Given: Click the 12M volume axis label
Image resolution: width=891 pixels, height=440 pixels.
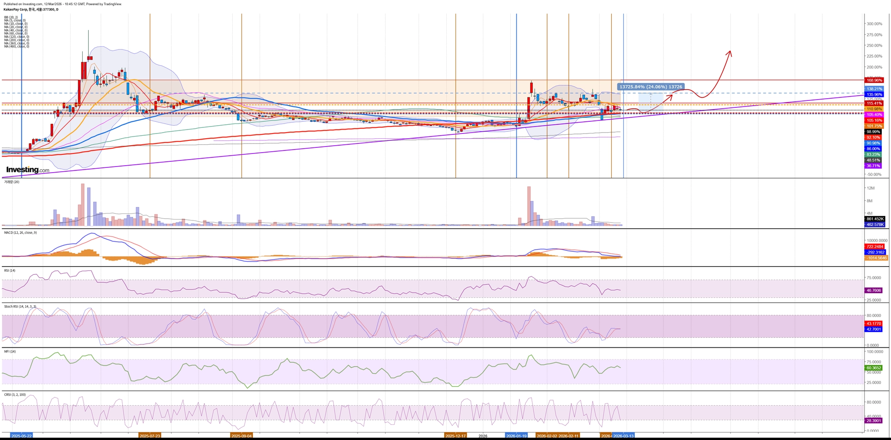Looking at the screenshot, I should coord(871,188).
